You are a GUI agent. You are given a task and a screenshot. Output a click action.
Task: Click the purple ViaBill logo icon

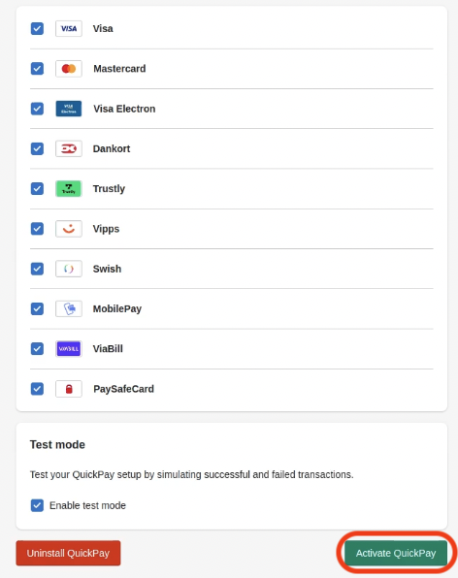69,349
